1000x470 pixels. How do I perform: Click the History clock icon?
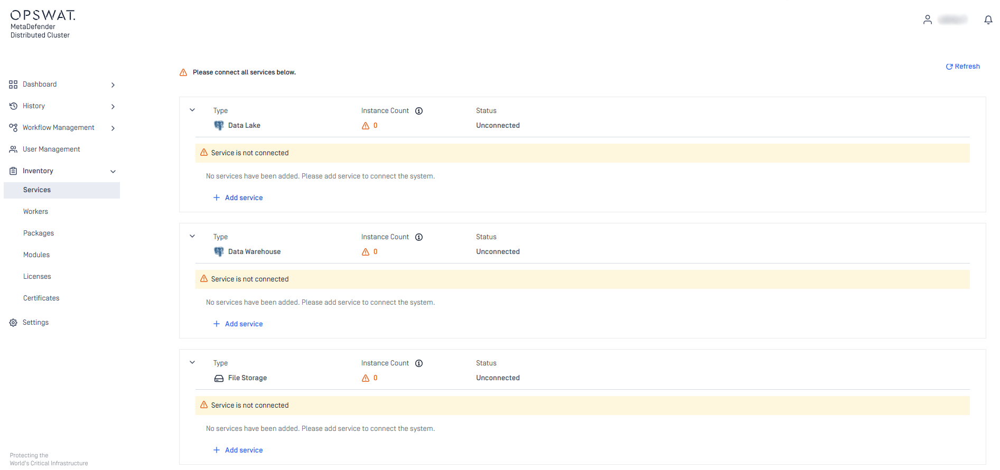click(x=13, y=106)
